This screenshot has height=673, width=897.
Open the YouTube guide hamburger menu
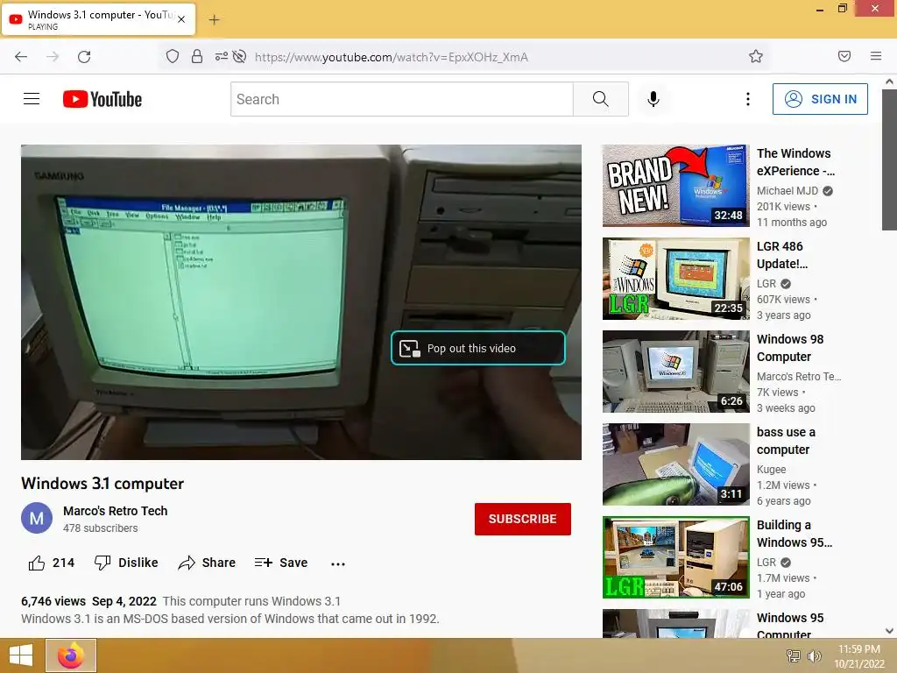(32, 99)
